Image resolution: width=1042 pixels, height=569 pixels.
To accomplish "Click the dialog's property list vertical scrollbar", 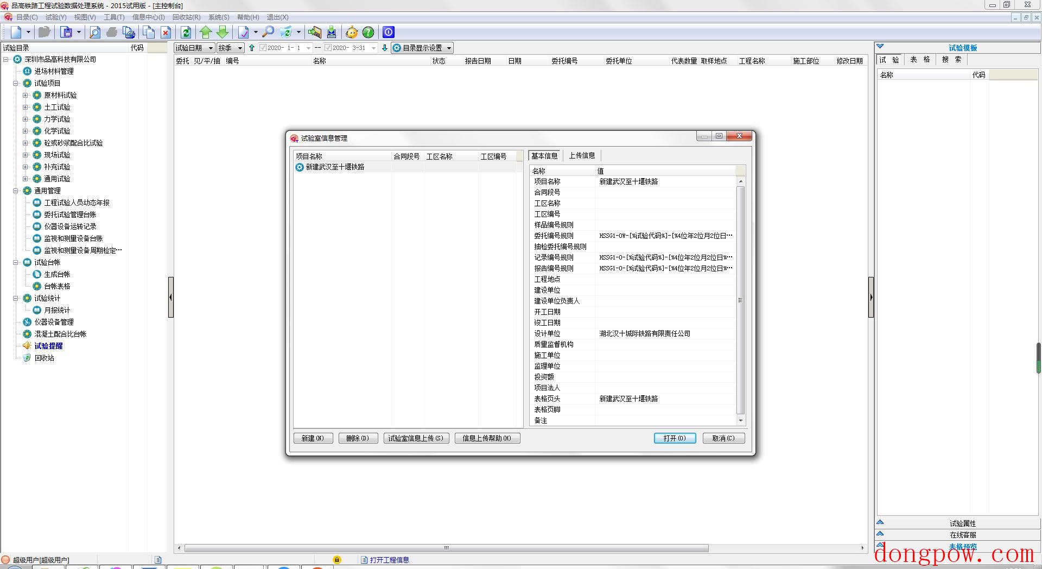I will coord(741,300).
